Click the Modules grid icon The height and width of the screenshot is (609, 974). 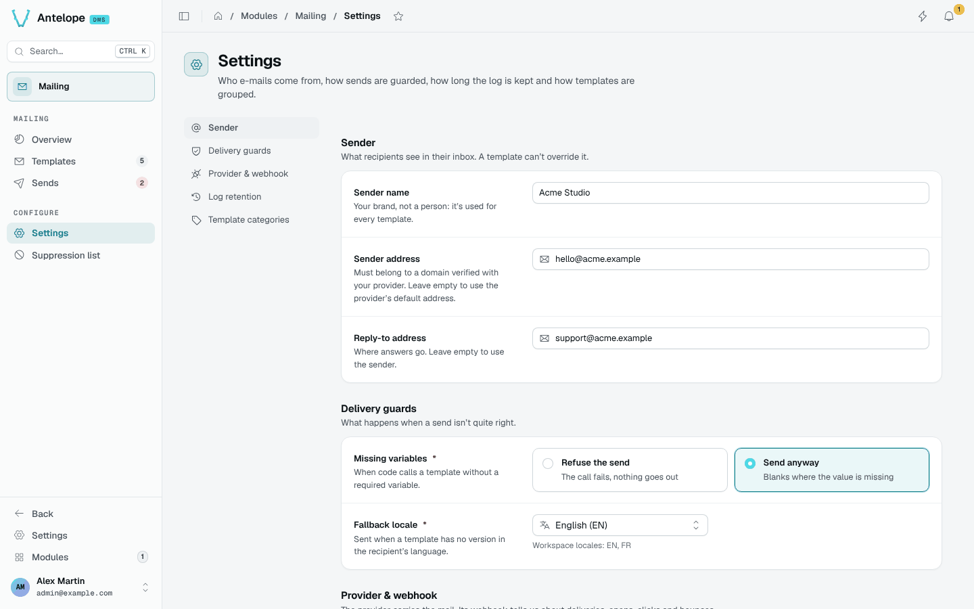pyautogui.click(x=19, y=557)
